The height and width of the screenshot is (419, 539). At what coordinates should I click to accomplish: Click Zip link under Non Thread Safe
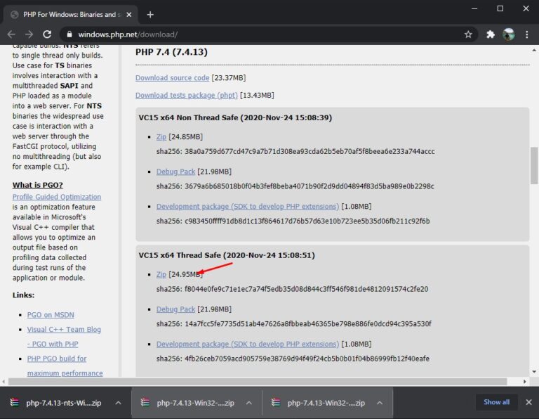click(x=161, y=137)
